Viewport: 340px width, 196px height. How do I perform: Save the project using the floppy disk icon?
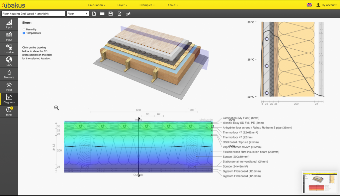[x=111, y=14]
